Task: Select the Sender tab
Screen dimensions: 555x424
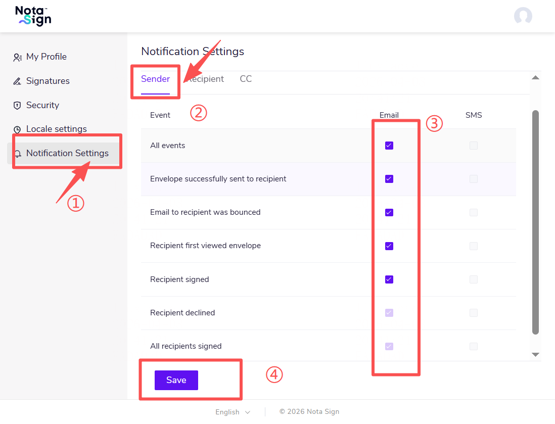Action: 155,79
